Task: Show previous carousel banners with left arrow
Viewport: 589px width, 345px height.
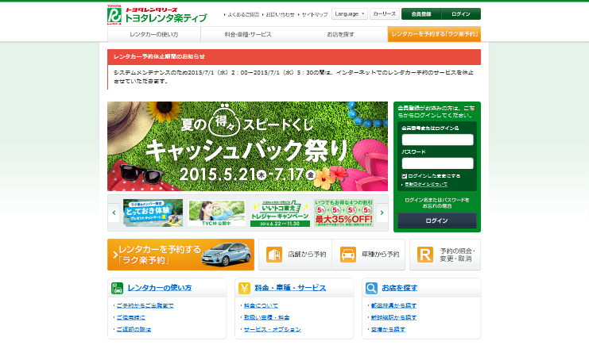Action: (114, 213)
